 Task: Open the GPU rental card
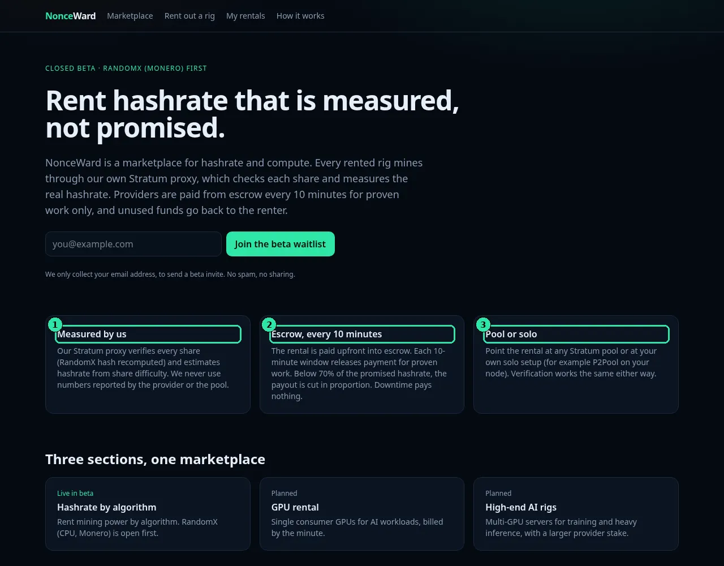pyautogui.click(x=362, y=514)
